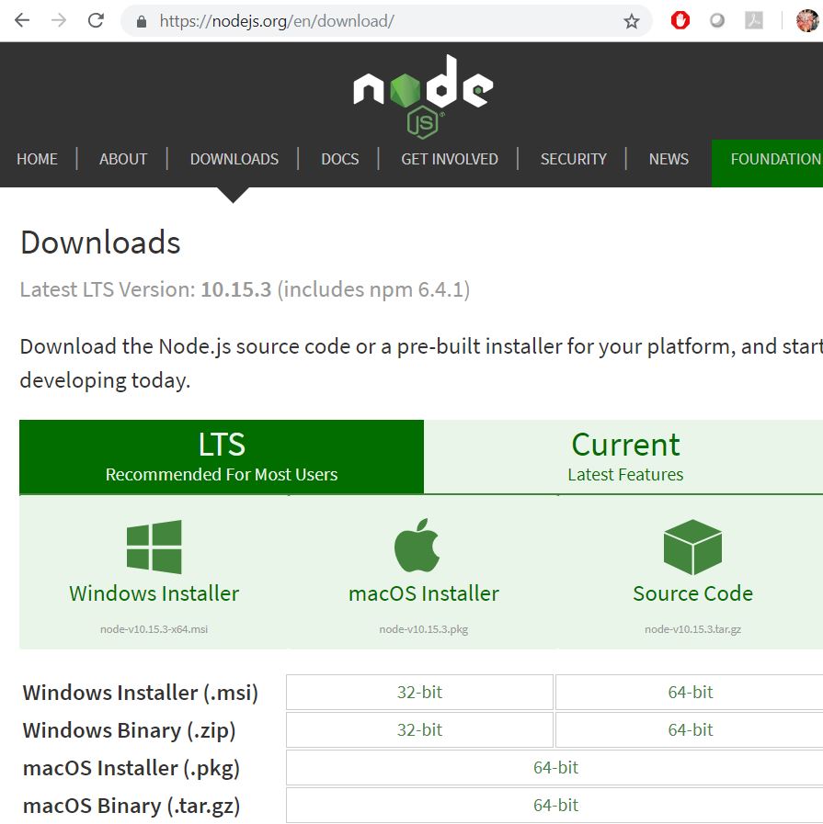Download the 32-bit Windows Installer (.msi)
The width and height of the screenshot is (823, 824).
coord(419,692)
